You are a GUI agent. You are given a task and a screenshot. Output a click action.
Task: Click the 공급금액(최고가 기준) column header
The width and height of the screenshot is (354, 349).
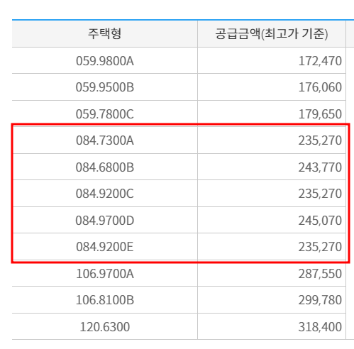coord(272,33)
